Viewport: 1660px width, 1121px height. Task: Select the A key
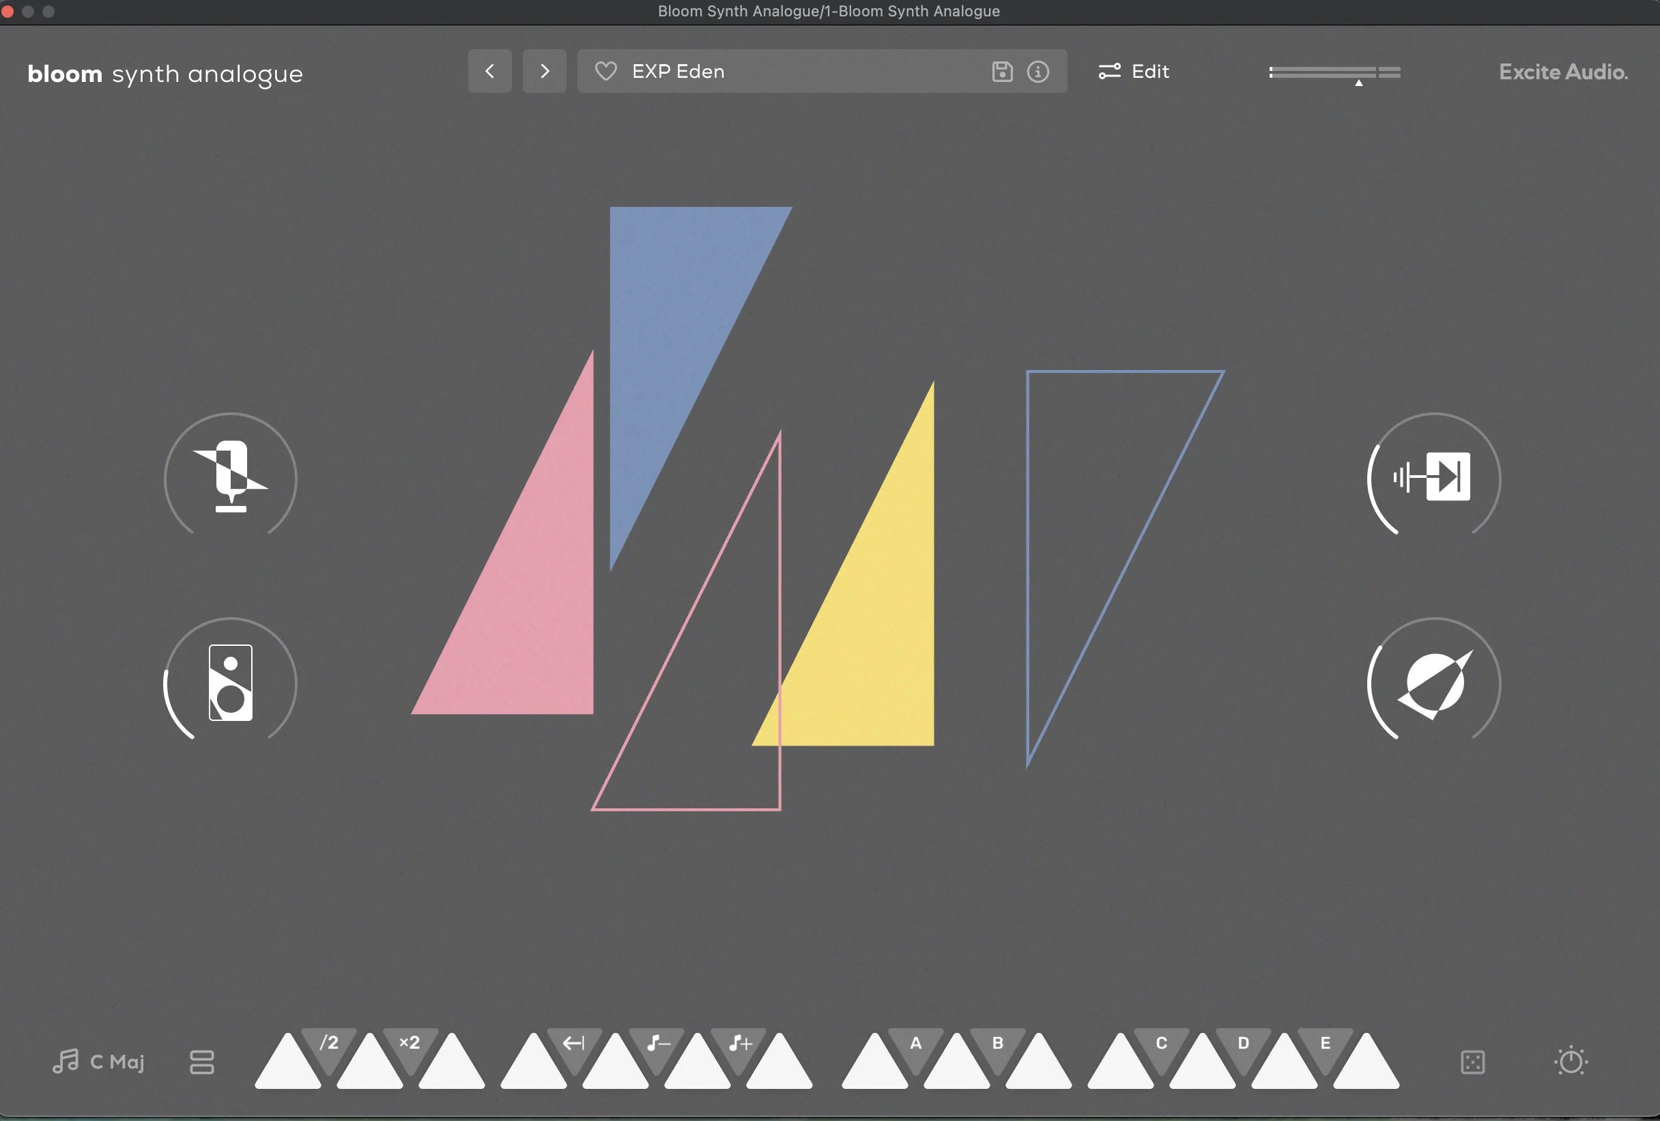916,1046
